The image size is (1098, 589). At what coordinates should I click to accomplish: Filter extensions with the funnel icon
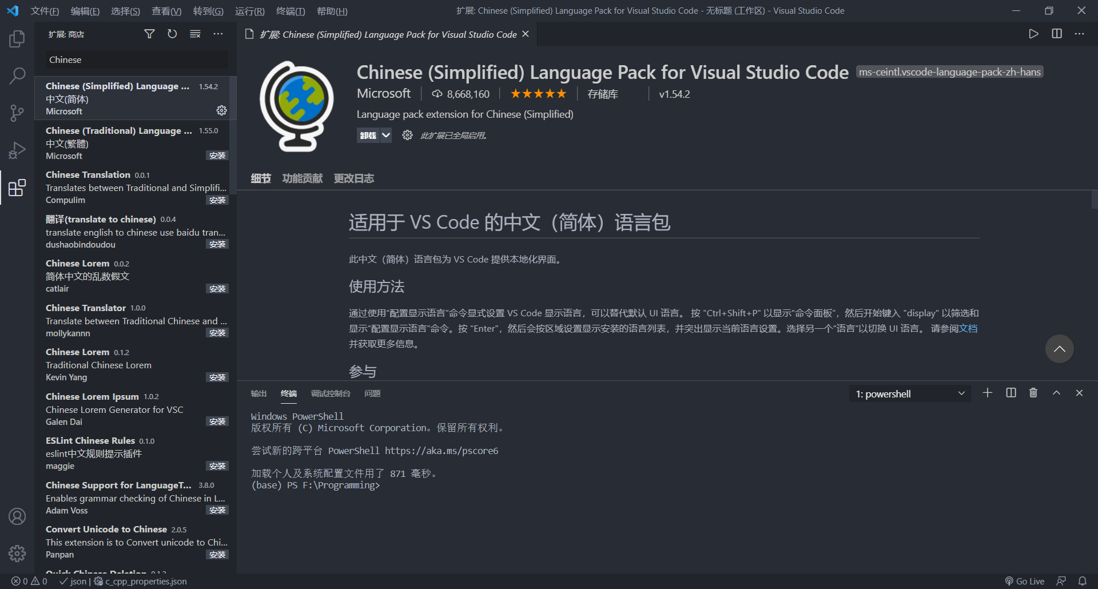149,34
